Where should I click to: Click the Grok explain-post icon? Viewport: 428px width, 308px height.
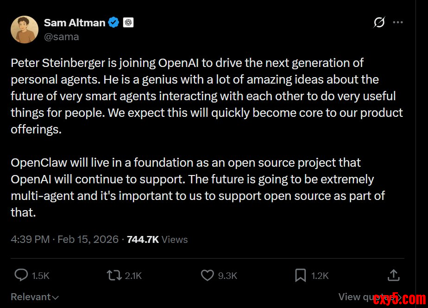point(379,22)
